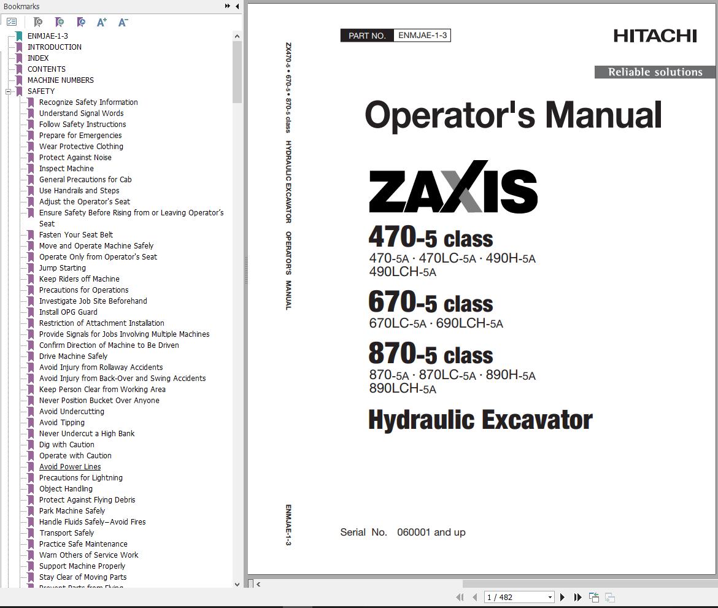Open the ENMJAE-1-3 bookmark
Viewport: 718px width, 608px height.
(48, 36)
